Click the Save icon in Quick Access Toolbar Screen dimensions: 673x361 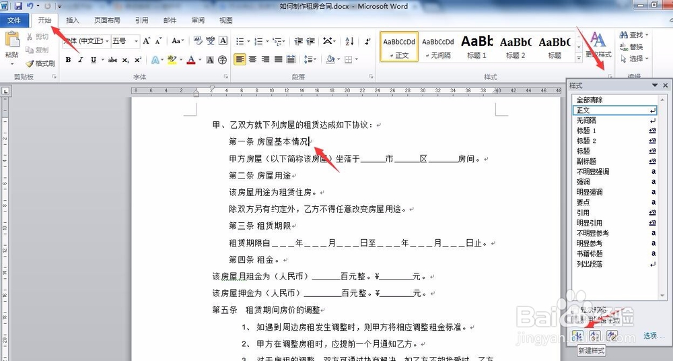click(x=18, y=6)
